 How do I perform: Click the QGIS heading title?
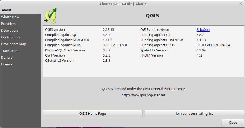(152, 16)
